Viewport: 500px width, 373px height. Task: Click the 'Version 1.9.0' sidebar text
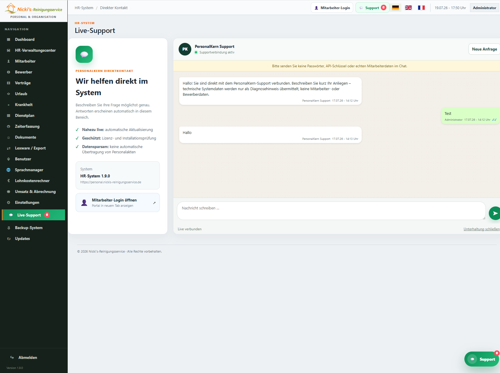point(15,368)
